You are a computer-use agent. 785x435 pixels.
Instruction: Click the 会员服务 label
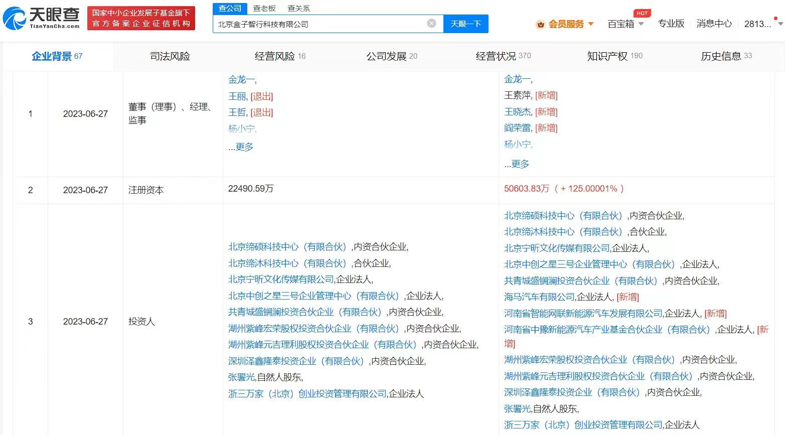tap(566, 24)
